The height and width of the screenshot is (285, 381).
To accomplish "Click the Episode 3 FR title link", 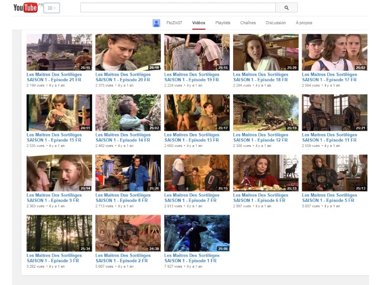I will coord(54,258).
